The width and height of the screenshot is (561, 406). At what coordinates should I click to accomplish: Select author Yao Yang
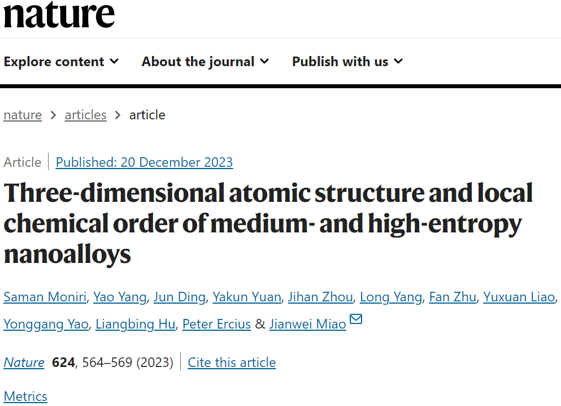point(120,297)
